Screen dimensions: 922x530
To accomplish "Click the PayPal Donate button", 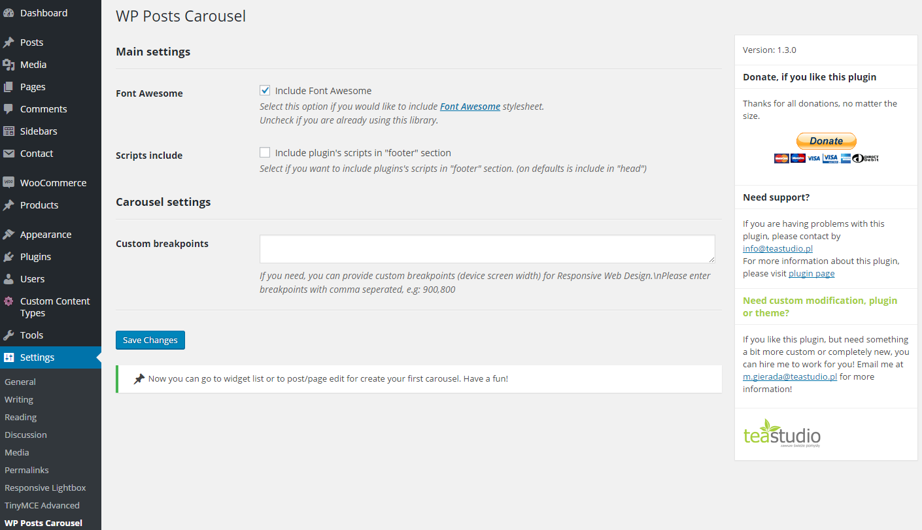I will point(826,141).
